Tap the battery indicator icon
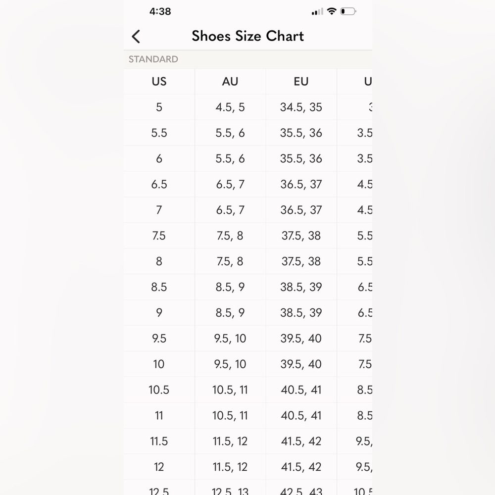Screen dimensions: 495x495 coord(348,11)
